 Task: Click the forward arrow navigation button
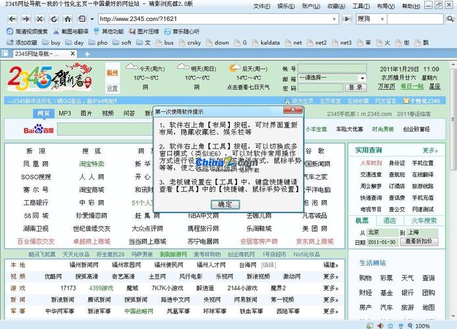pyautogui.click(x=26, y=19)
